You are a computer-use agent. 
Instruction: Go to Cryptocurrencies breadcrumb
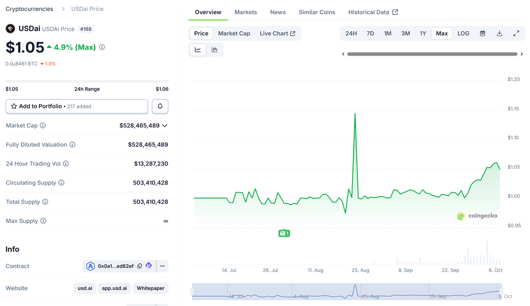29,9
